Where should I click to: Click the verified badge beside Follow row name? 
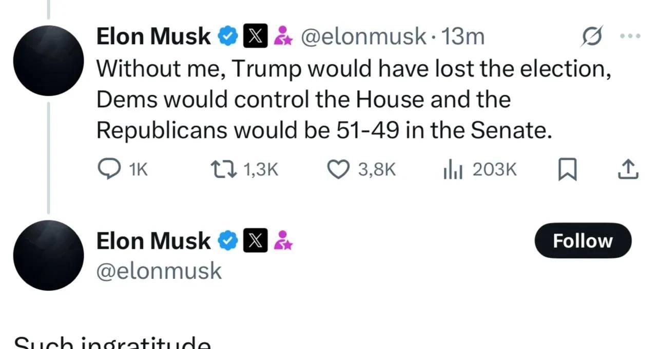coord(228,240)
